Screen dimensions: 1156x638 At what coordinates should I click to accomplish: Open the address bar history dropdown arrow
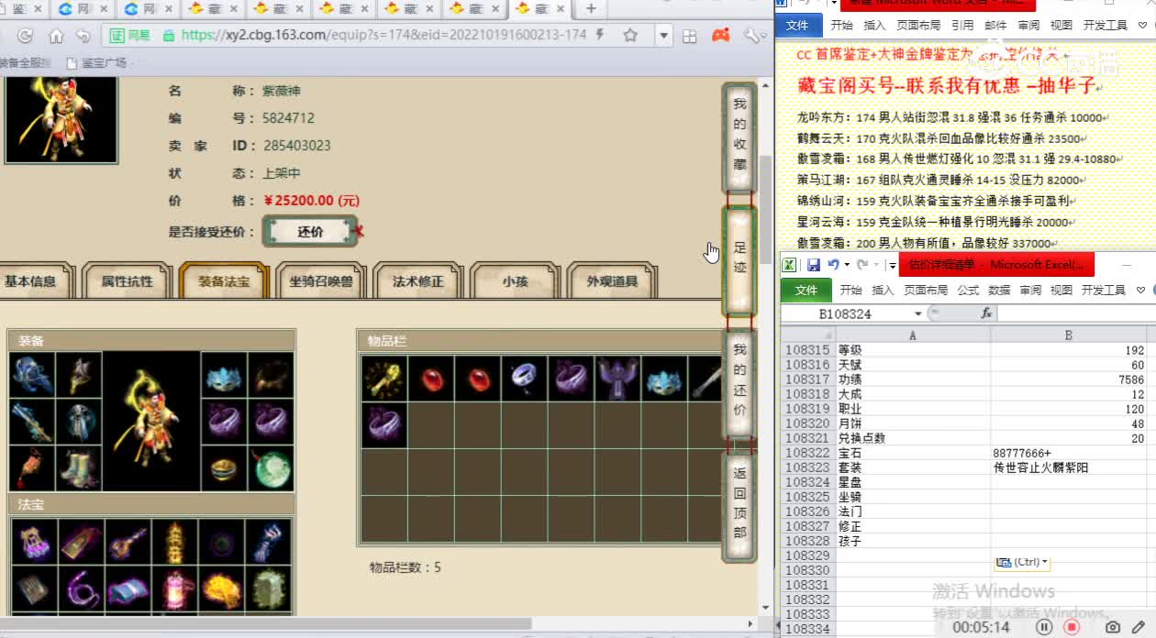(664, 36)
